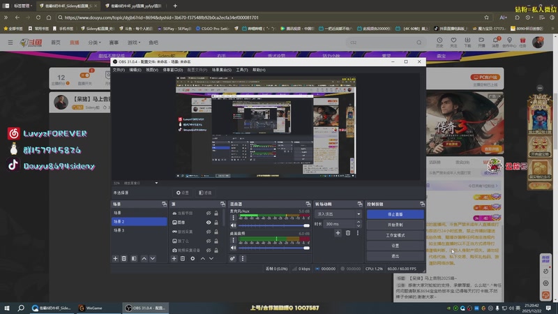Toggle lock on 游戏采集 source
The width and height of the screenshot is (558, 314).
216,232
